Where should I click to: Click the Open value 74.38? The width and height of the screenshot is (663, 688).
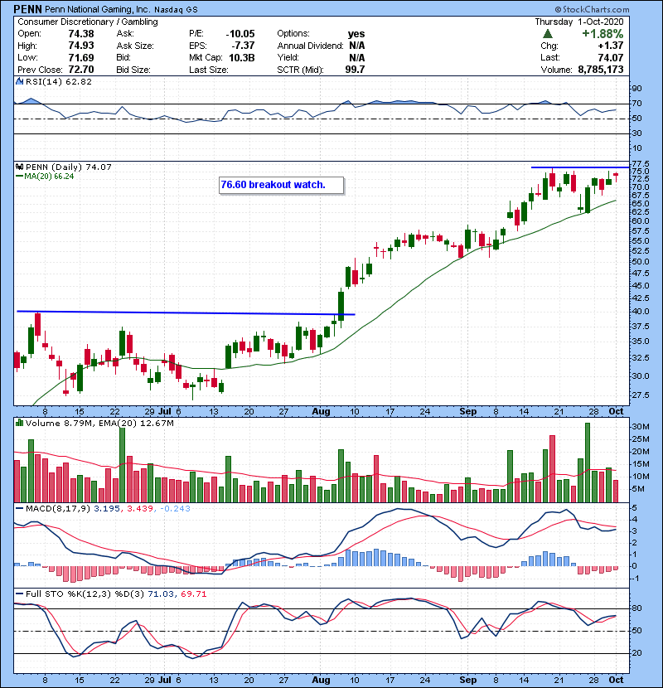(x=81, y=34)
